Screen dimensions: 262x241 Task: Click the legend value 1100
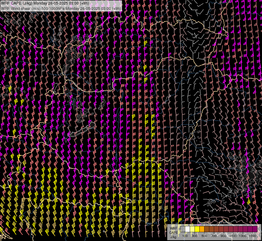point(233,236)
